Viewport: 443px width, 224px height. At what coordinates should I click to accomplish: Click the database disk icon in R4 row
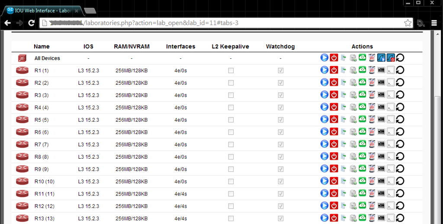(x=353, y=107)
